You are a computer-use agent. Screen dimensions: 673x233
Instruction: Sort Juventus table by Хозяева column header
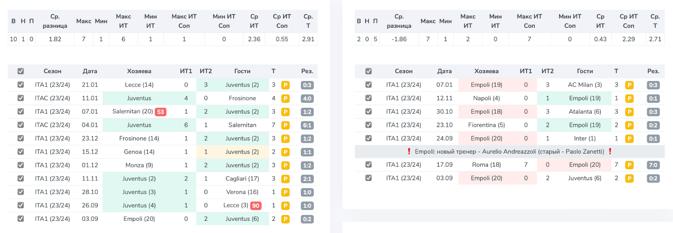(139, 71)
